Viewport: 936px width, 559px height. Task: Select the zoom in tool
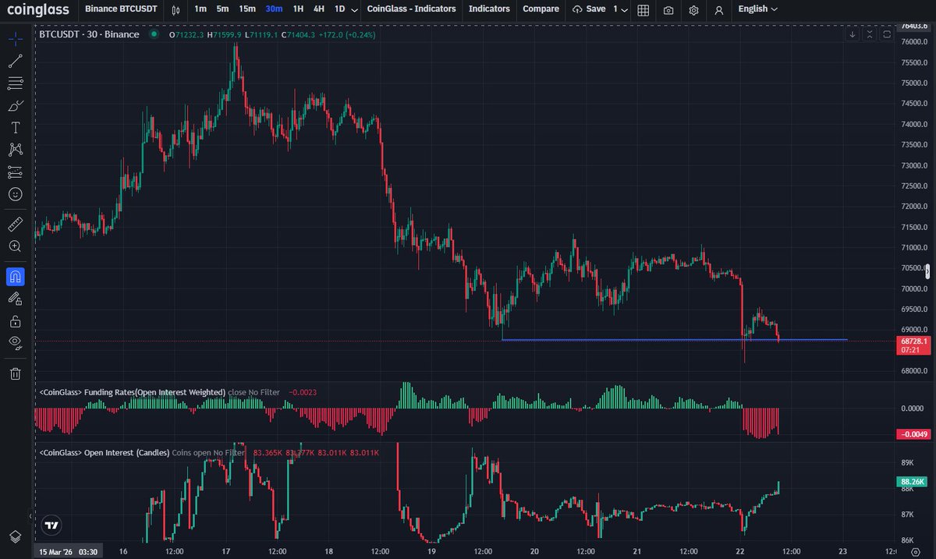[15, 246]
